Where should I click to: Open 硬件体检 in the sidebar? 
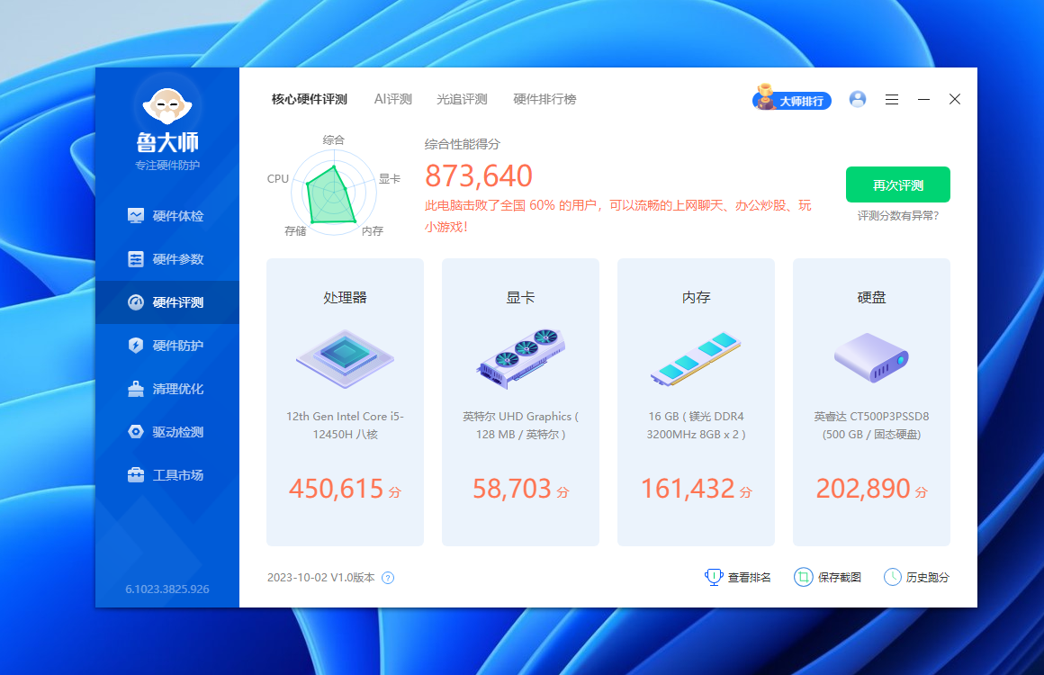point(166,216)
